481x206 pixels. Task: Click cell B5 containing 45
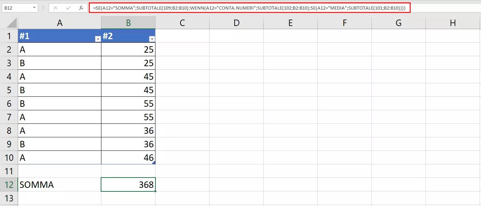click(x=128, y=90)
